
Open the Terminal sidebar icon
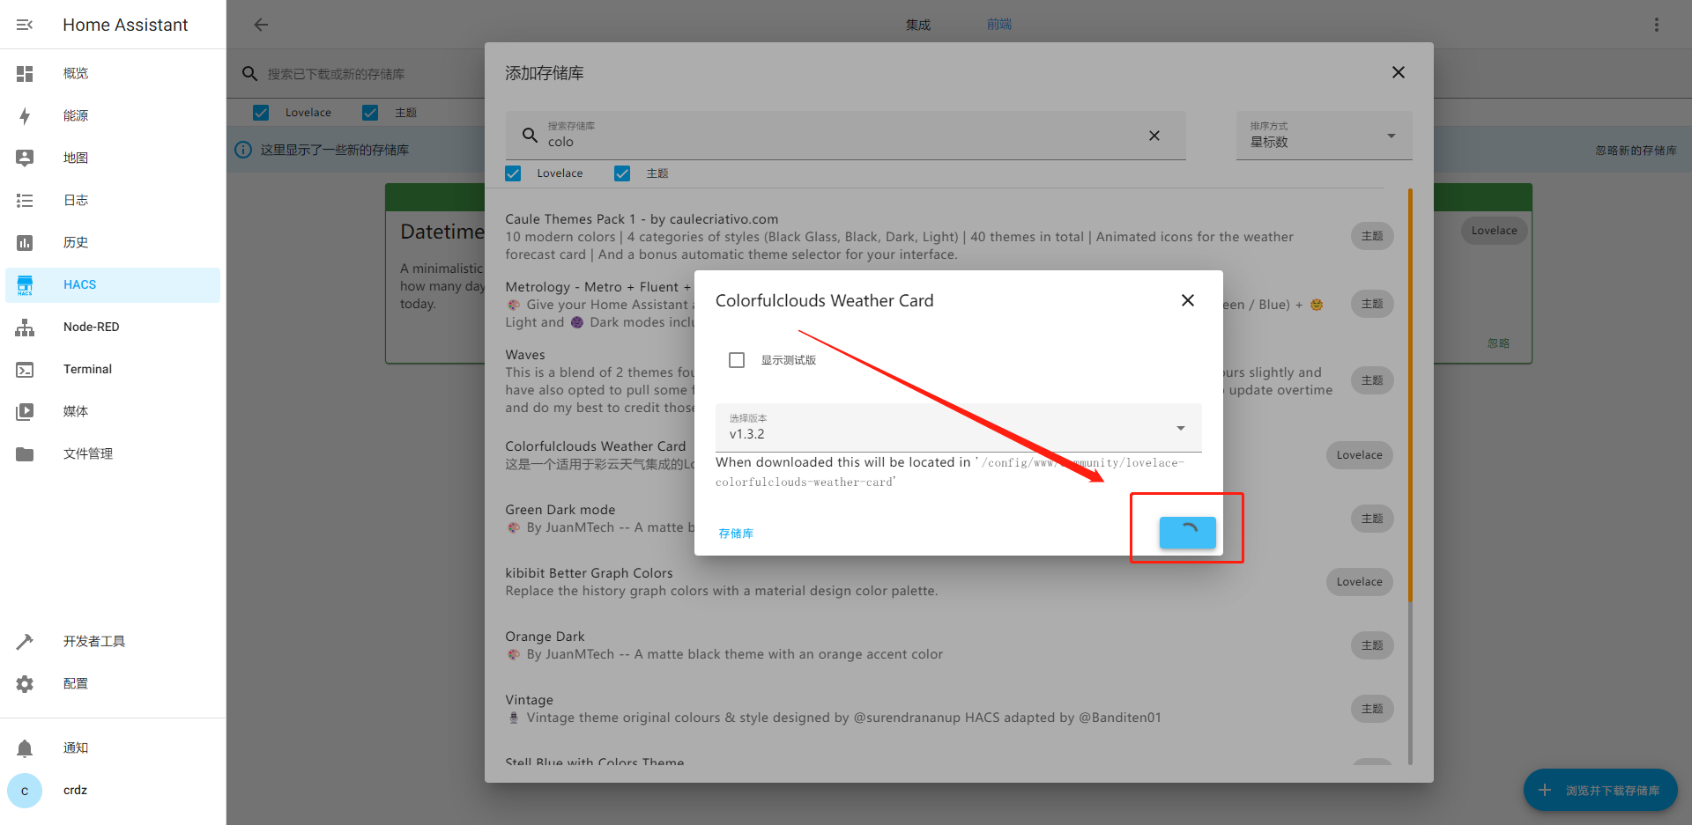click(x=25, y=370)
